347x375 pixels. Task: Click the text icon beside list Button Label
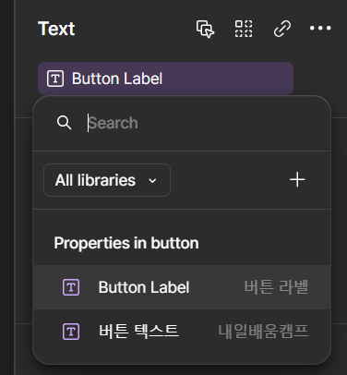pyautogui.click(x=71, y=287)
